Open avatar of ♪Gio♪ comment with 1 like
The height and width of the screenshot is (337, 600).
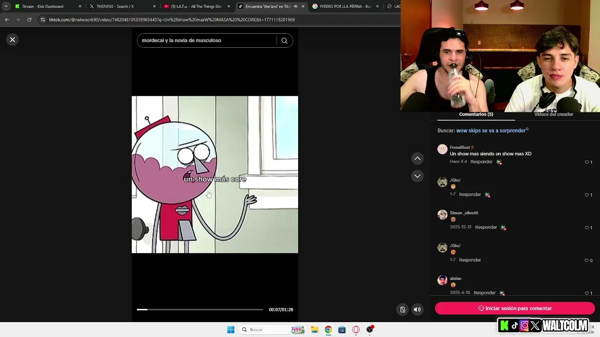pyautogui.click(x=442, y=182)
